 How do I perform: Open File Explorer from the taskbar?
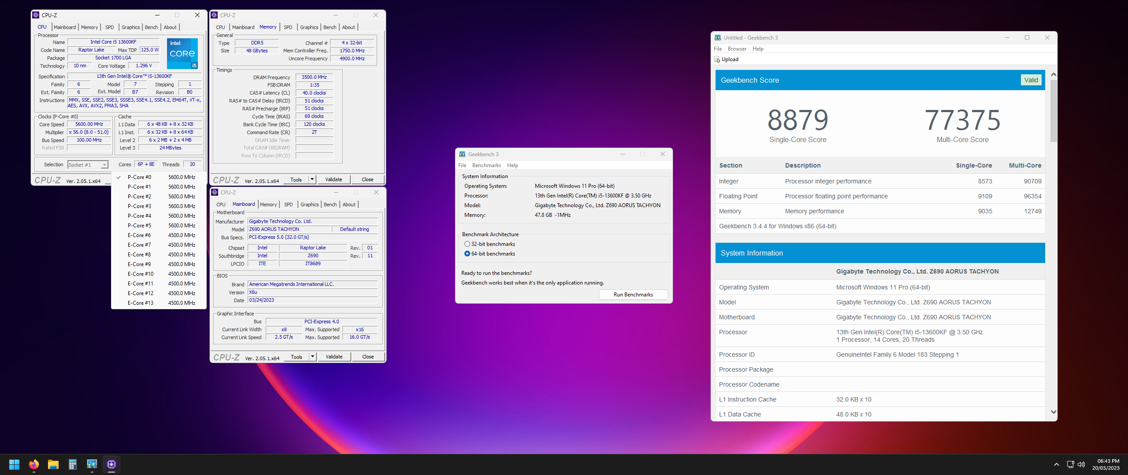(53, 464)
